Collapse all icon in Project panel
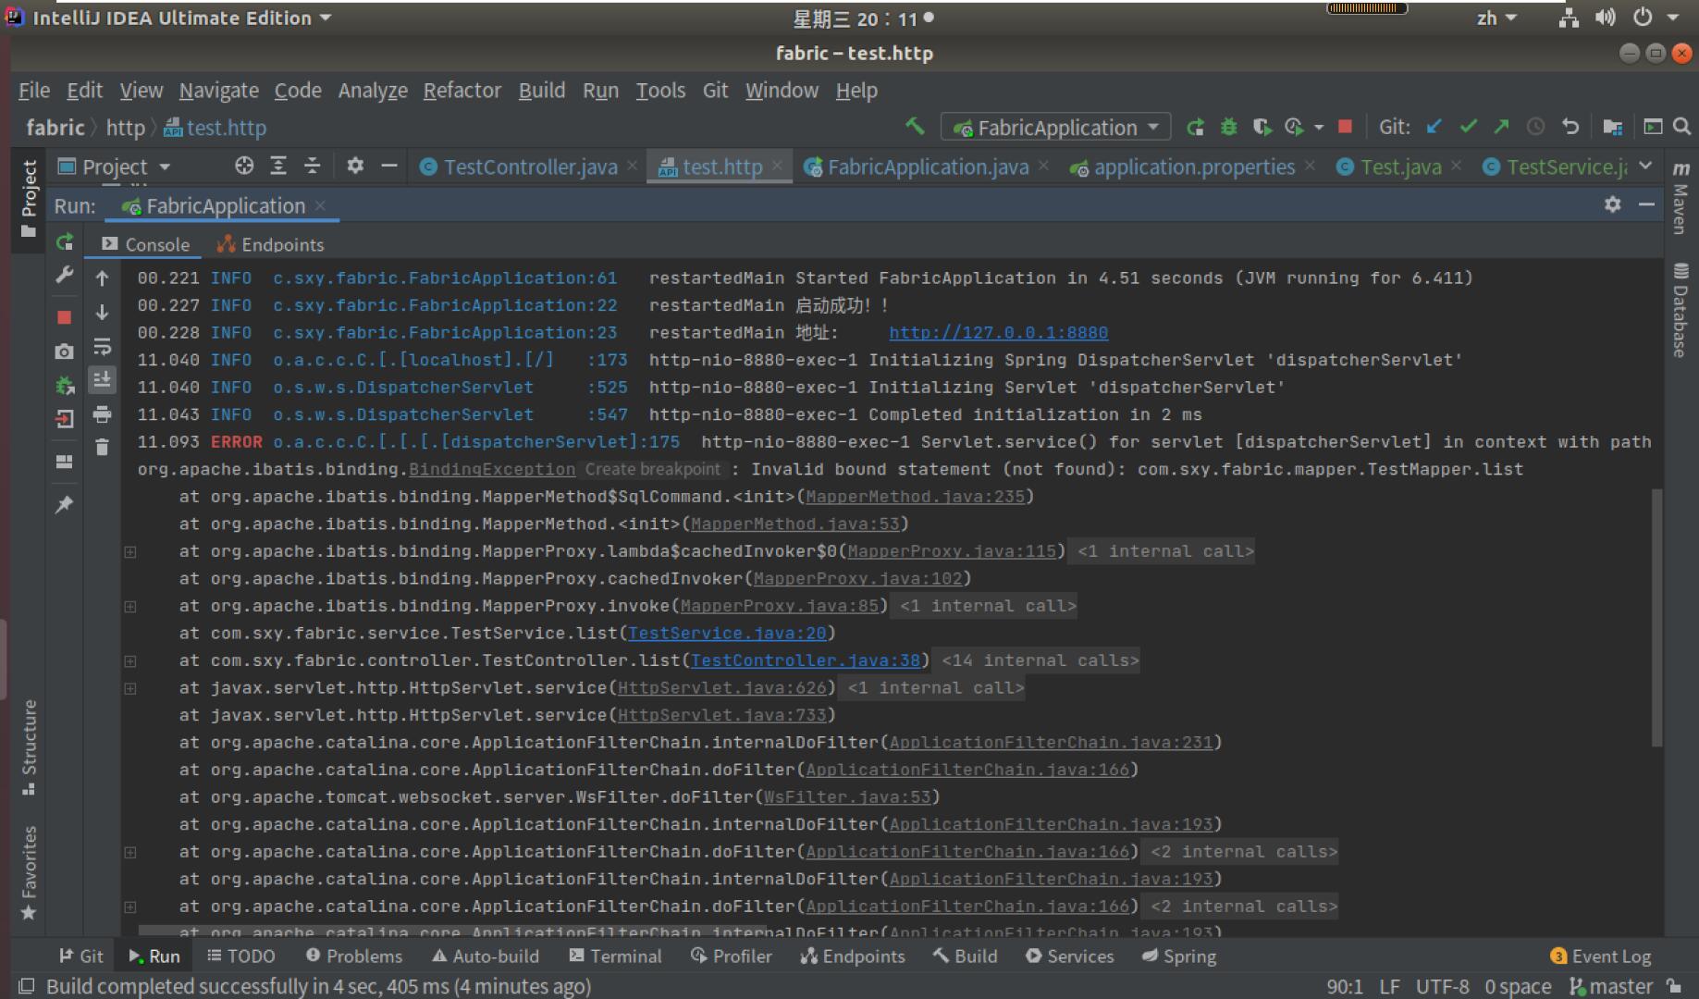Screen dimensions: 1699x999 pyautogui.click(x=313, y=166)
